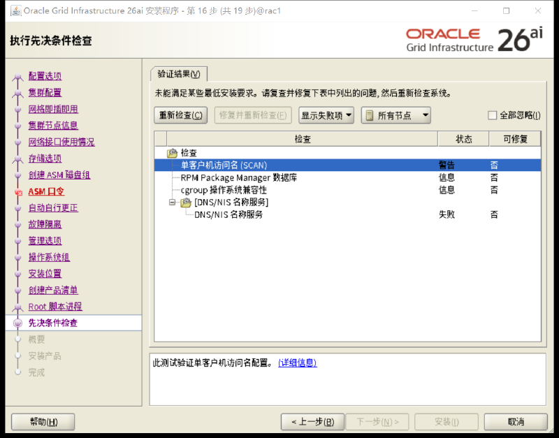
Task: Go to the 自动自行更正 step
Action: tap(53, 207)
